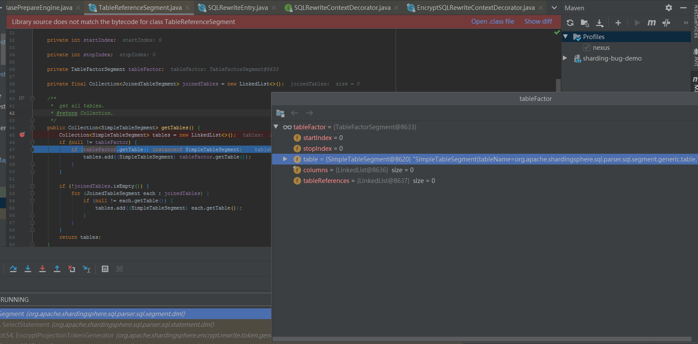This screenshot has height=344, width=698.
Task: Collapse for-loop fold on line 53
Action: 32,193
